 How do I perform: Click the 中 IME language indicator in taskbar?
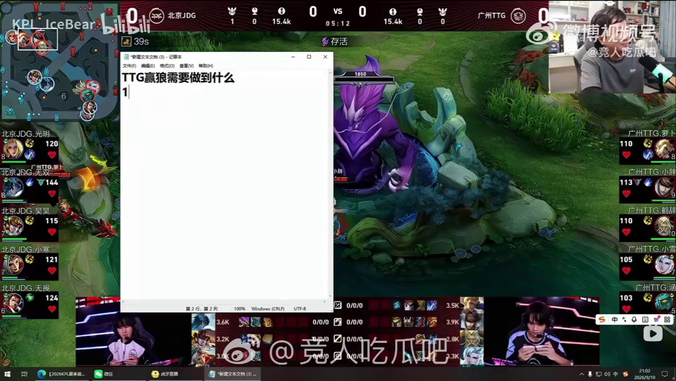(x=616, y=374)
